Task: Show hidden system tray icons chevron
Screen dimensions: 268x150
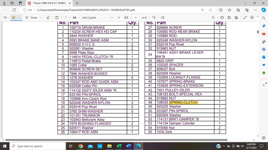Action: [224, 146]
